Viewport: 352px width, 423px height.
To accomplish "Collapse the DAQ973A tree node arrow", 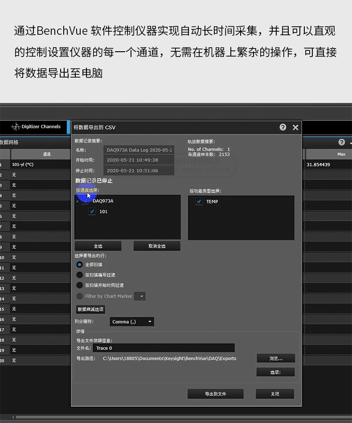I will 77,201.
